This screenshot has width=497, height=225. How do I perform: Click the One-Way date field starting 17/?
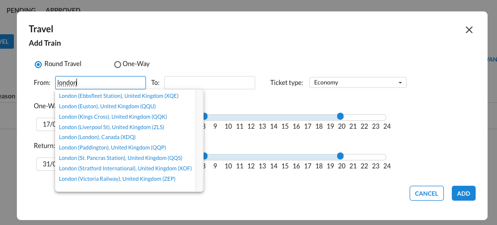tap(46, 124)
